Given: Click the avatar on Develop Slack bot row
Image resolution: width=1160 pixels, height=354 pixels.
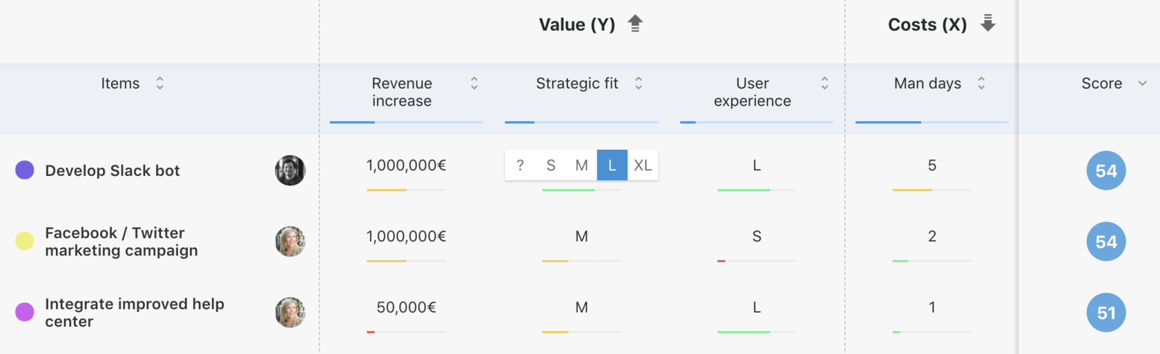Looking at the screenshot, I should pos(290,170).
